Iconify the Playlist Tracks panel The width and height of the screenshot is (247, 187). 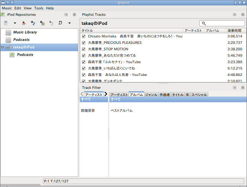coord(234,15)
